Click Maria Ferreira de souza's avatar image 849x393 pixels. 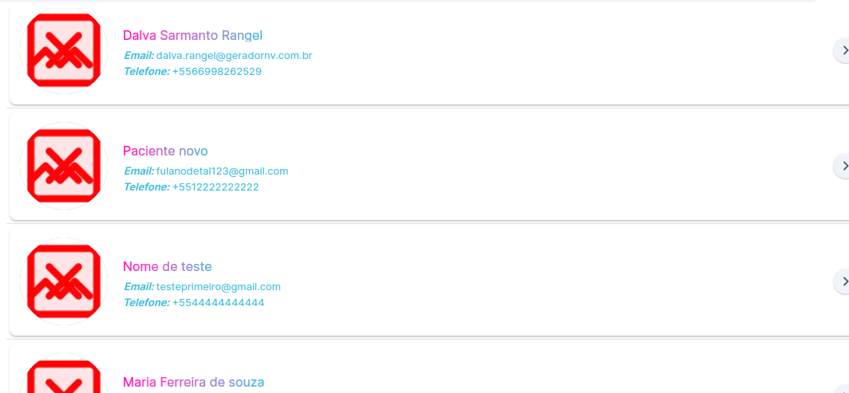64,374
